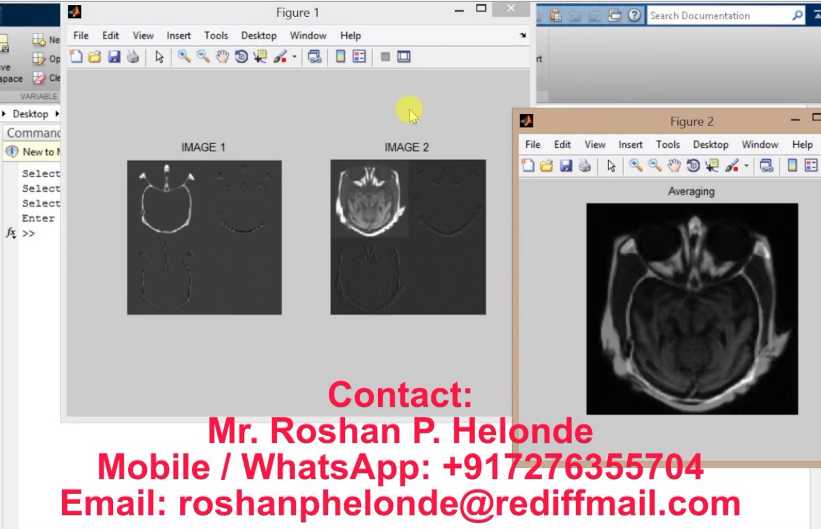
Task: Enable Rotate 3D in Figure 2
Action: click(692, 166)
